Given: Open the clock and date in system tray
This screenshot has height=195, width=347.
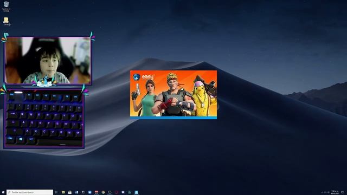Looking at the screenshot, I should click(x=335, y=192).
